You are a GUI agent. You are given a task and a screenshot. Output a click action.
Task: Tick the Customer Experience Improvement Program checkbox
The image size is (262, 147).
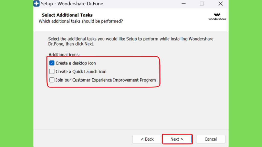point(52,80)
